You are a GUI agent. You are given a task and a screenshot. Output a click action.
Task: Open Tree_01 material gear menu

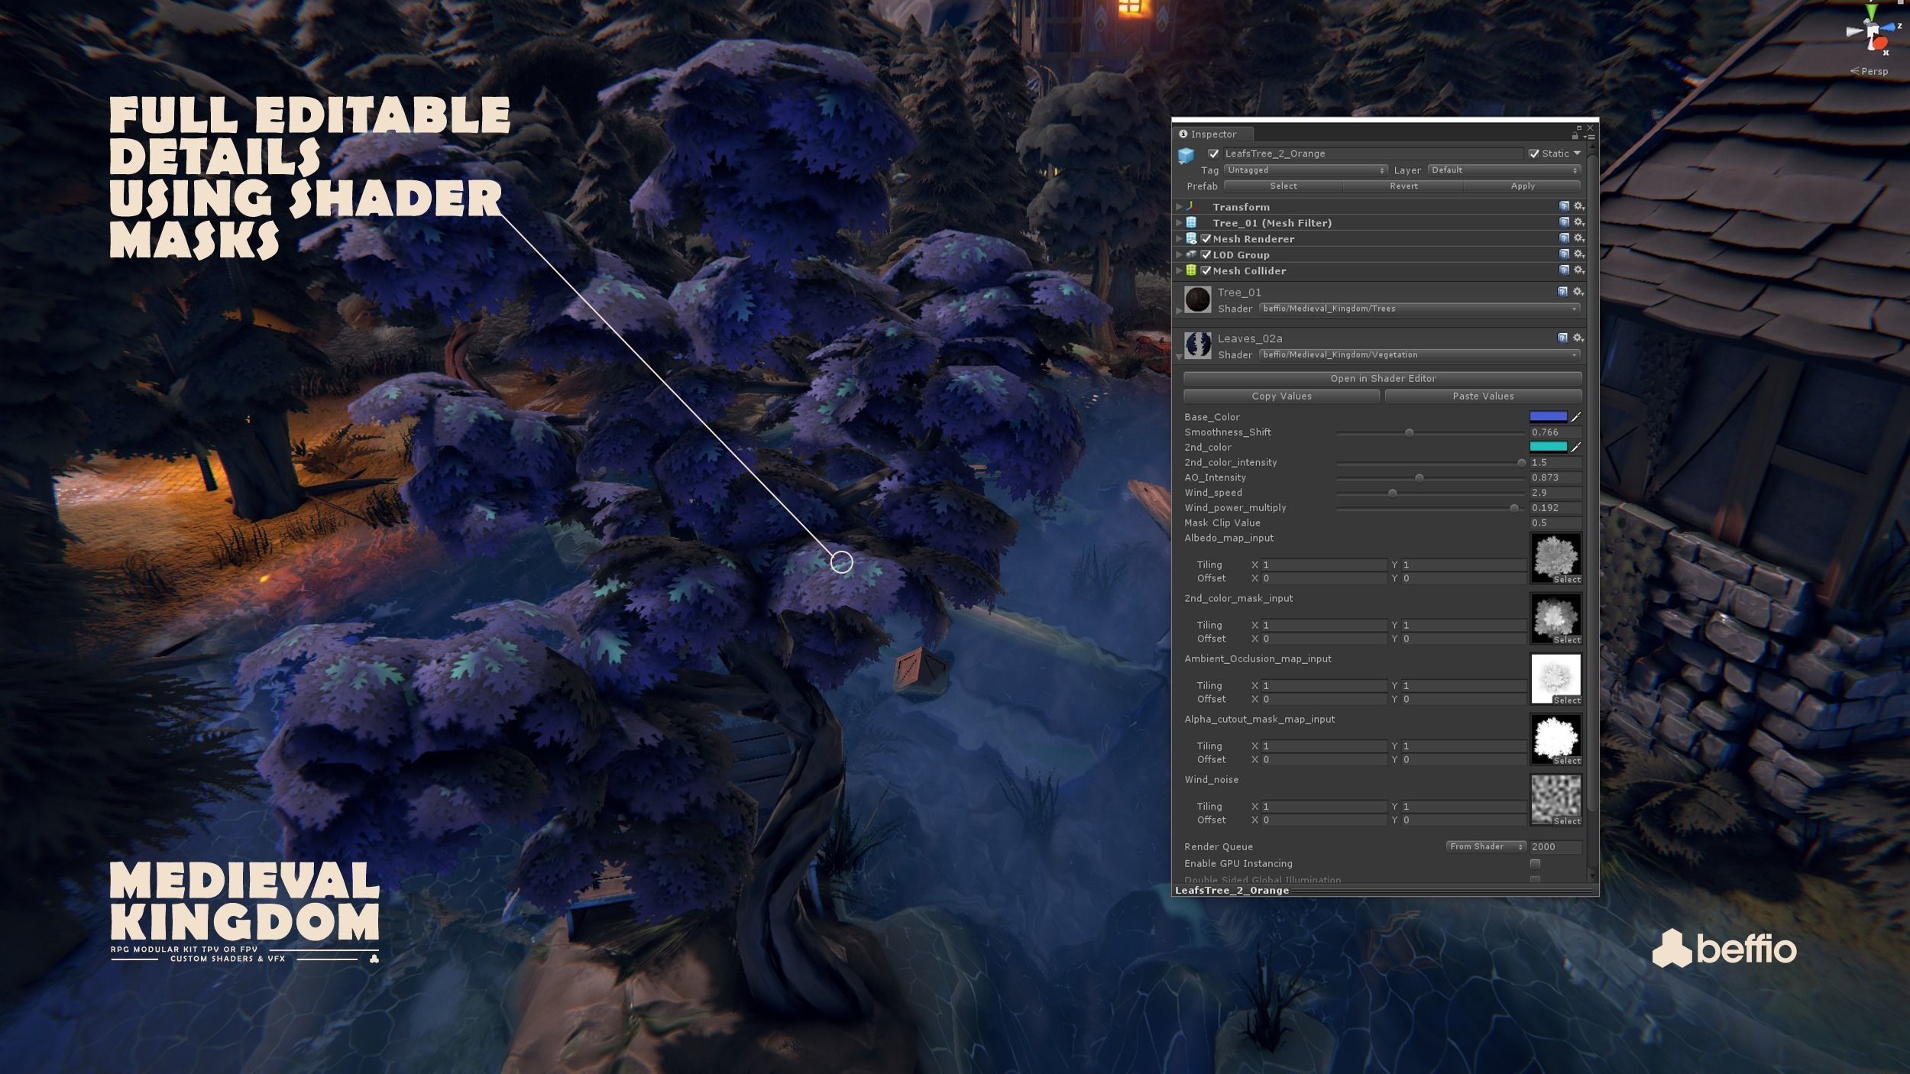tap(1578, 292)
